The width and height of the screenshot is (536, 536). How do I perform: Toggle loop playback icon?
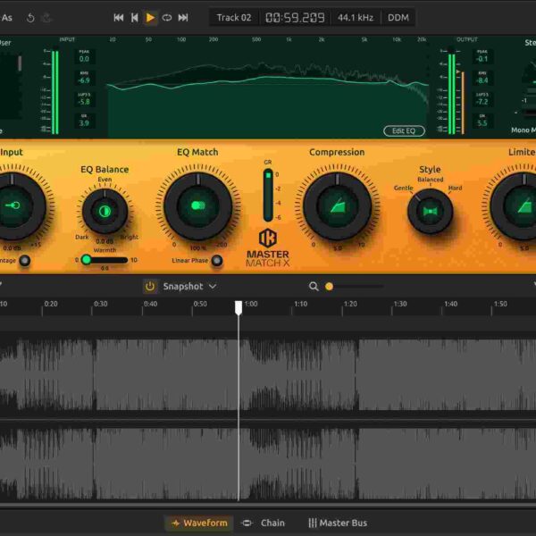click(x=167, y=18)
